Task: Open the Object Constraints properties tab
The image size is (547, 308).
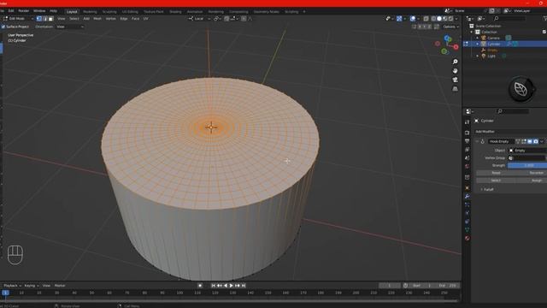Action: coord(468,222)
